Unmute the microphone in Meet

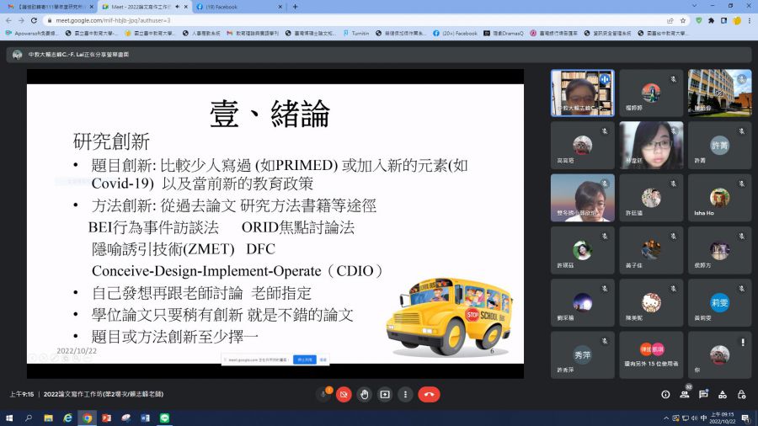pos(323,394)
